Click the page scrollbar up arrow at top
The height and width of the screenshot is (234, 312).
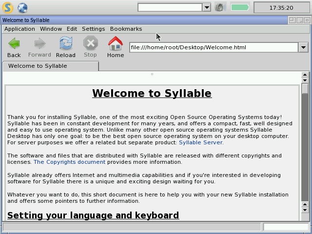305,75
